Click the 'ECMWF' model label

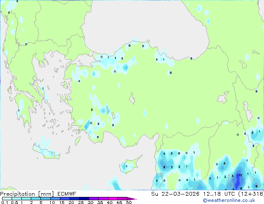tap(67, 194)
